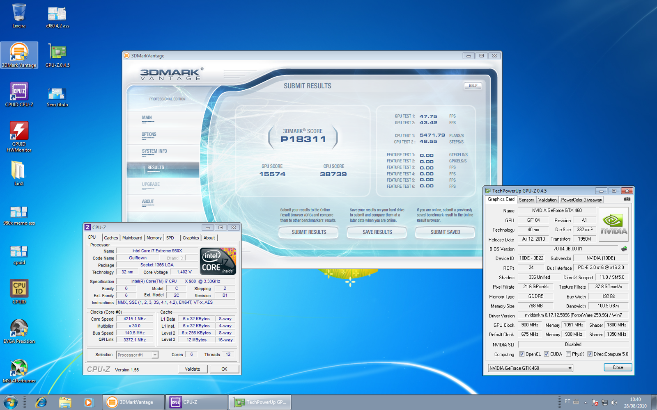Switch to the Memory tab in CPU-Z

154,238
